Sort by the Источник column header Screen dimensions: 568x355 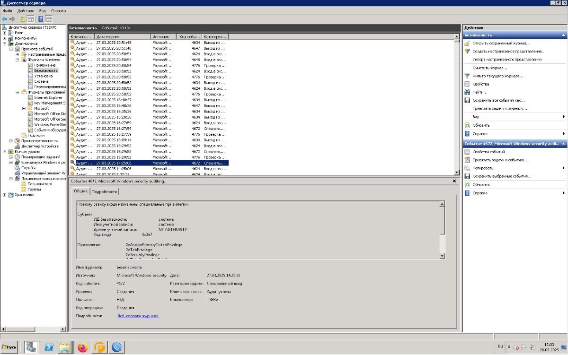[164, 36]
